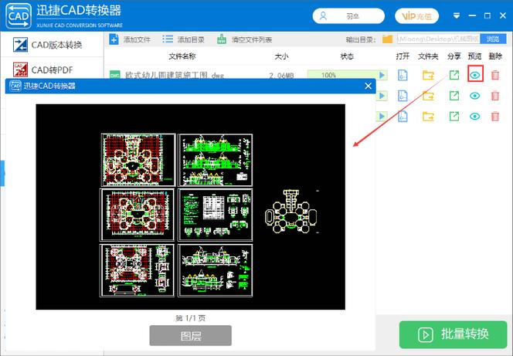Click play arrow in second file row
513x356 pixels.
coord(382,96)
